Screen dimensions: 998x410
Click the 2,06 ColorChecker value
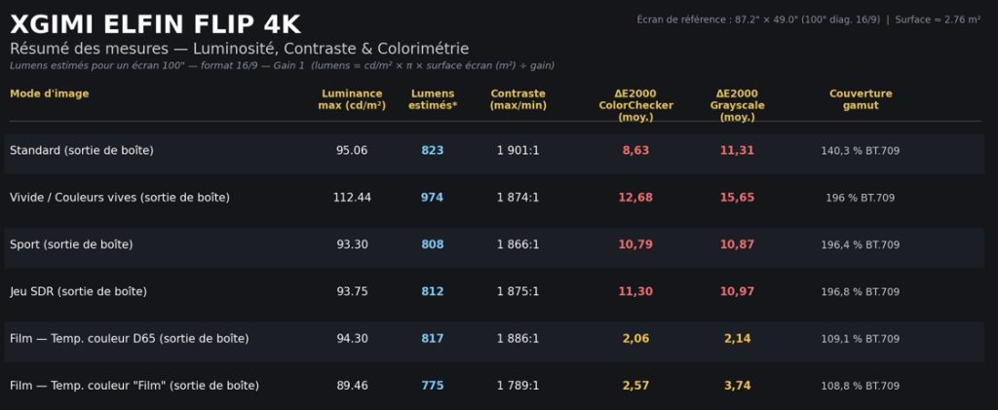(x=635, y=339)
